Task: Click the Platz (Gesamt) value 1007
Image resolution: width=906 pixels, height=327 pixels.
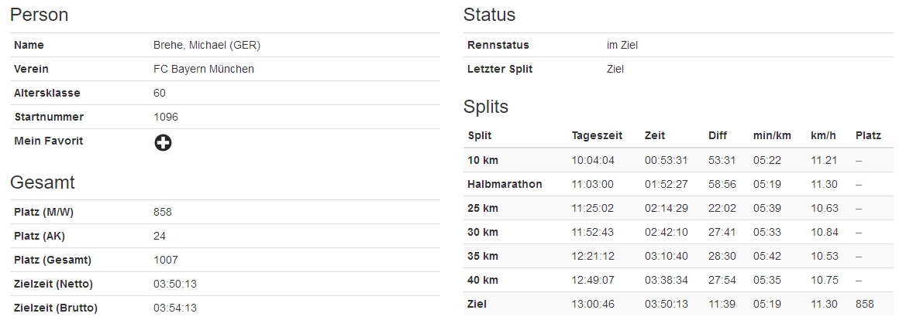Action: tap(166, 260)
